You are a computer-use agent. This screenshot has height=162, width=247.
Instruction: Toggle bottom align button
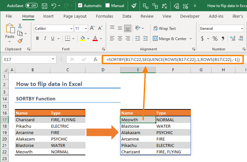[x=128, y=29]
